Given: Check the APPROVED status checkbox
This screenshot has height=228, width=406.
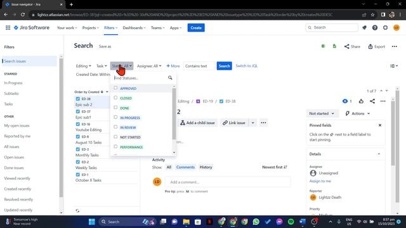Looking at the screenshot, I should [x=115, y=88].
